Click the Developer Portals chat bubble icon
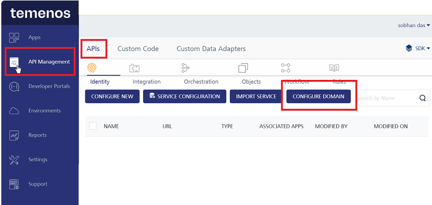This screenshot has height=205, width=432. tap(14, 86)
